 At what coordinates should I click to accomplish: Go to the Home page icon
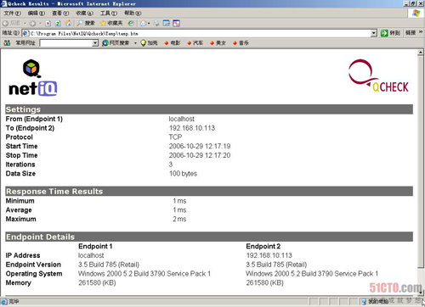click(x=68, y=23)
